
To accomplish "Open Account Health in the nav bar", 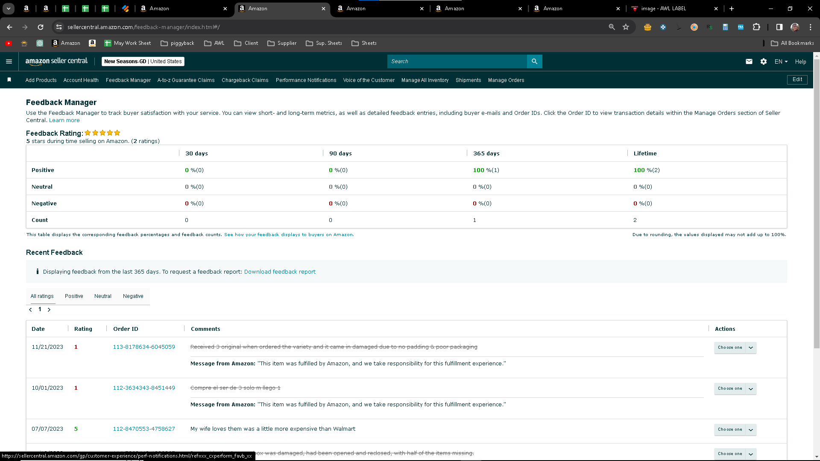I will pyautogui.click(x=81, y=80).
